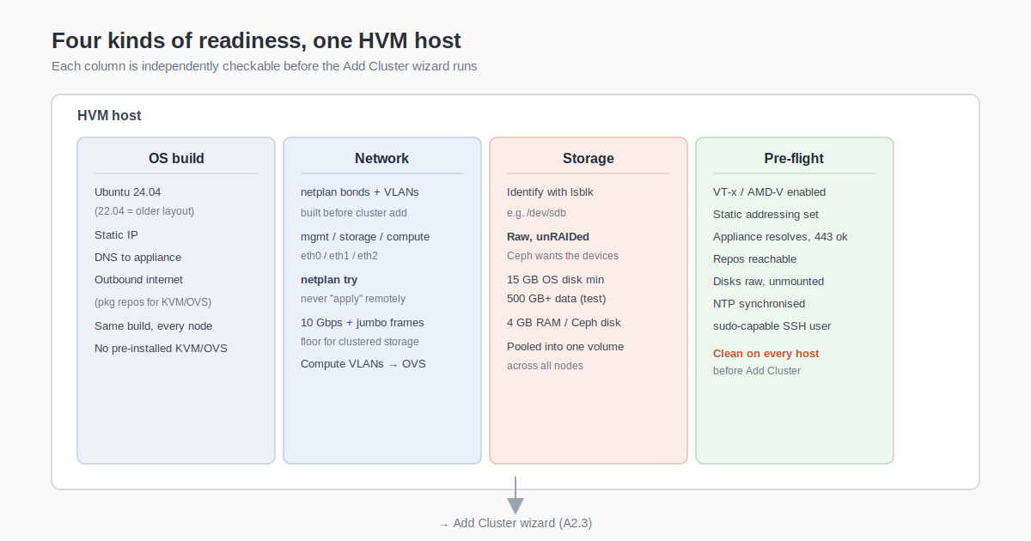Click "DNS to appliance" entry

tap(137, 258)
